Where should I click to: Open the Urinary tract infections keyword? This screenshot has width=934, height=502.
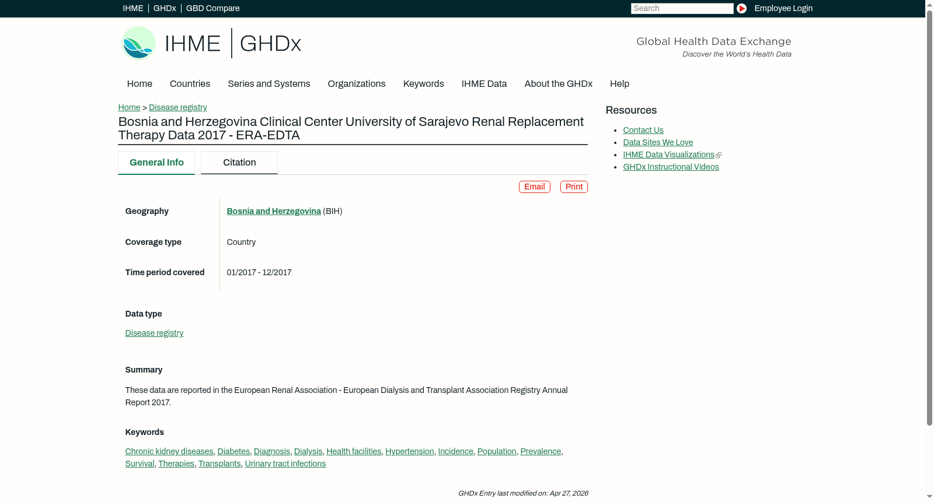pyautogui.click(x=285, y=464)
